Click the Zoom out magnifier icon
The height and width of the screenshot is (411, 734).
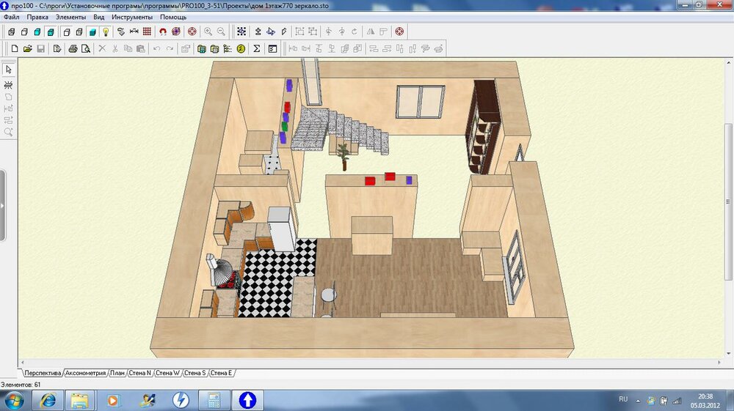point(221,32)
